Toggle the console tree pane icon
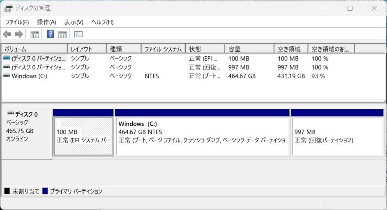Screen dimensions: 387x210 coord(35,35)
